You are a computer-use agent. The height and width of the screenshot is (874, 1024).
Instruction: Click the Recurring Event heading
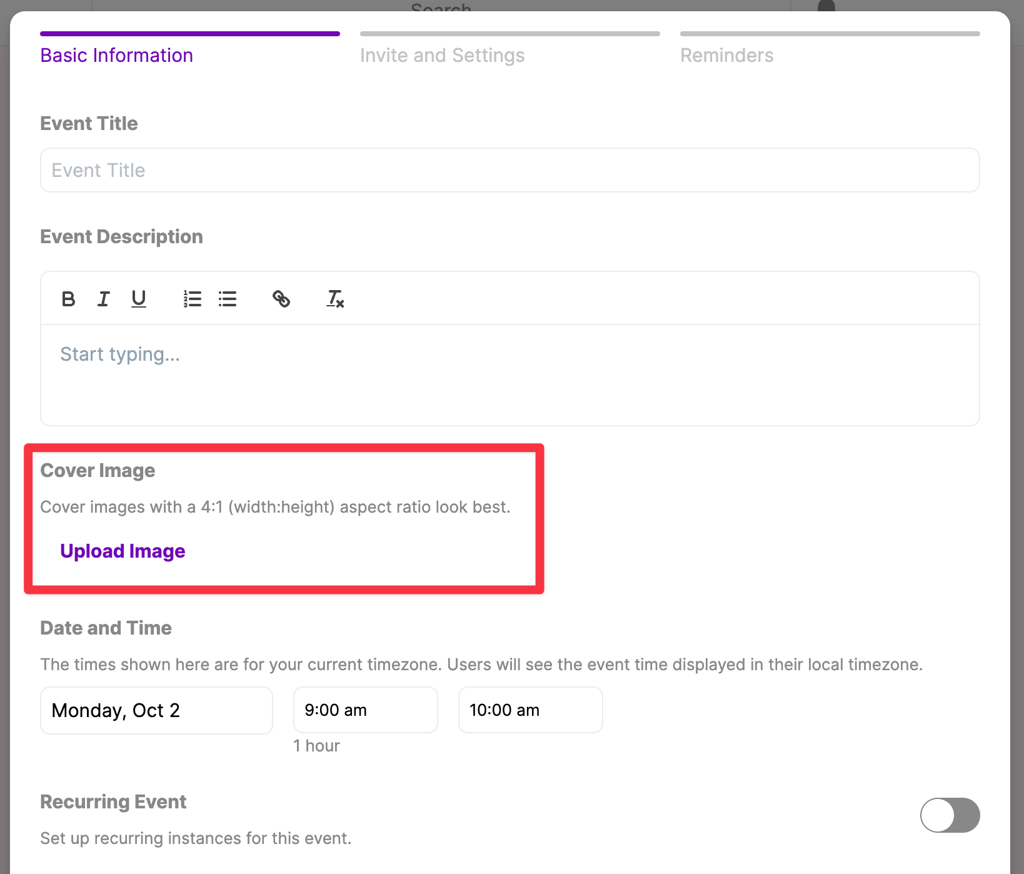pyautogui.click(x=113, y=801)
